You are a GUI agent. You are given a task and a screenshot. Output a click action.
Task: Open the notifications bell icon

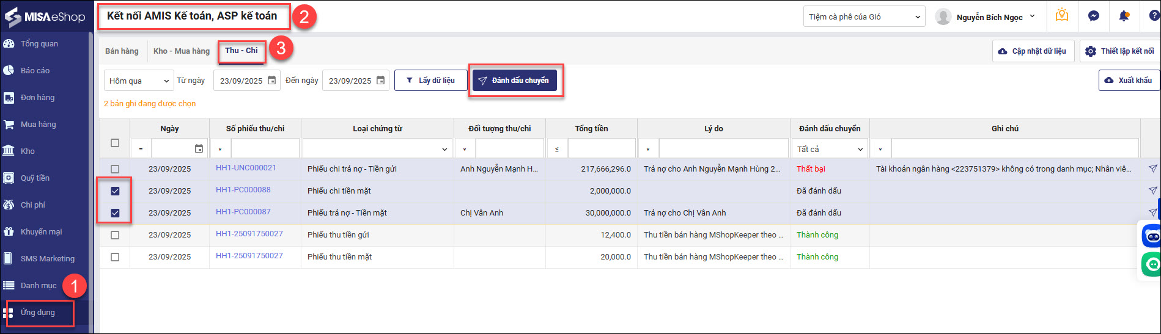click(x=1124, y=16)
